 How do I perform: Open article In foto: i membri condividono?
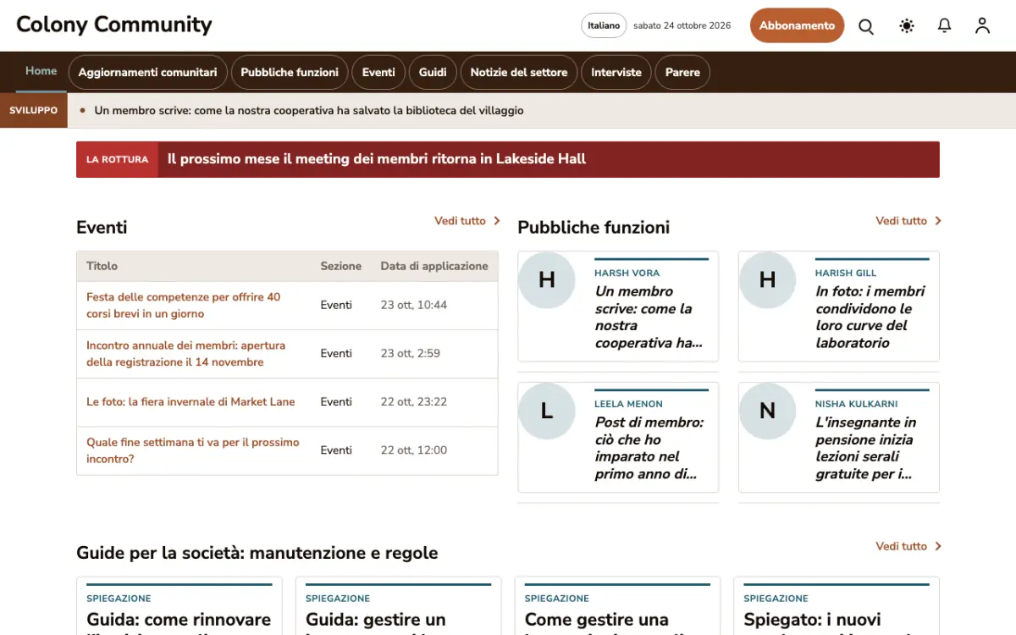[870, 317]
